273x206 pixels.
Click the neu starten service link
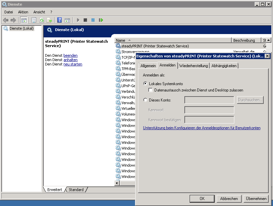pyautogui.click(x=73, y=64)
